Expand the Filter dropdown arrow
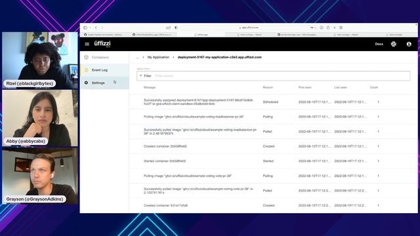 (141, 76)
